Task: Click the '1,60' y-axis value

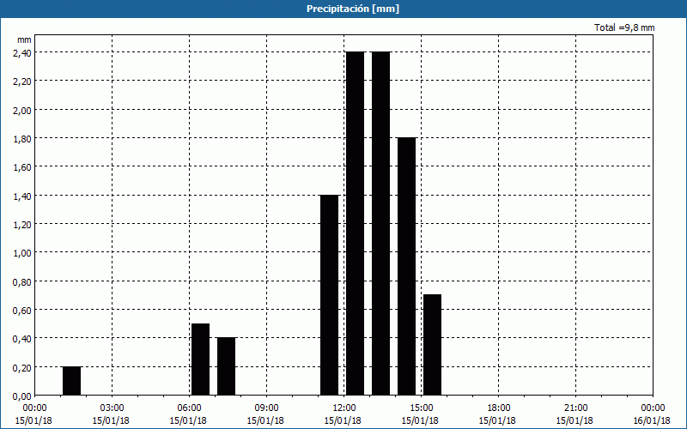Action: [22, 166]
